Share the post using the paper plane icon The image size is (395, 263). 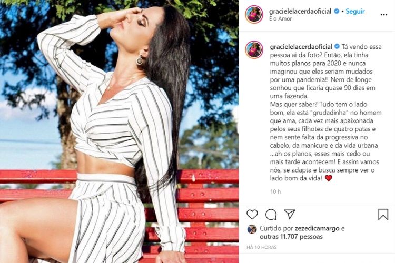point(290,214)
